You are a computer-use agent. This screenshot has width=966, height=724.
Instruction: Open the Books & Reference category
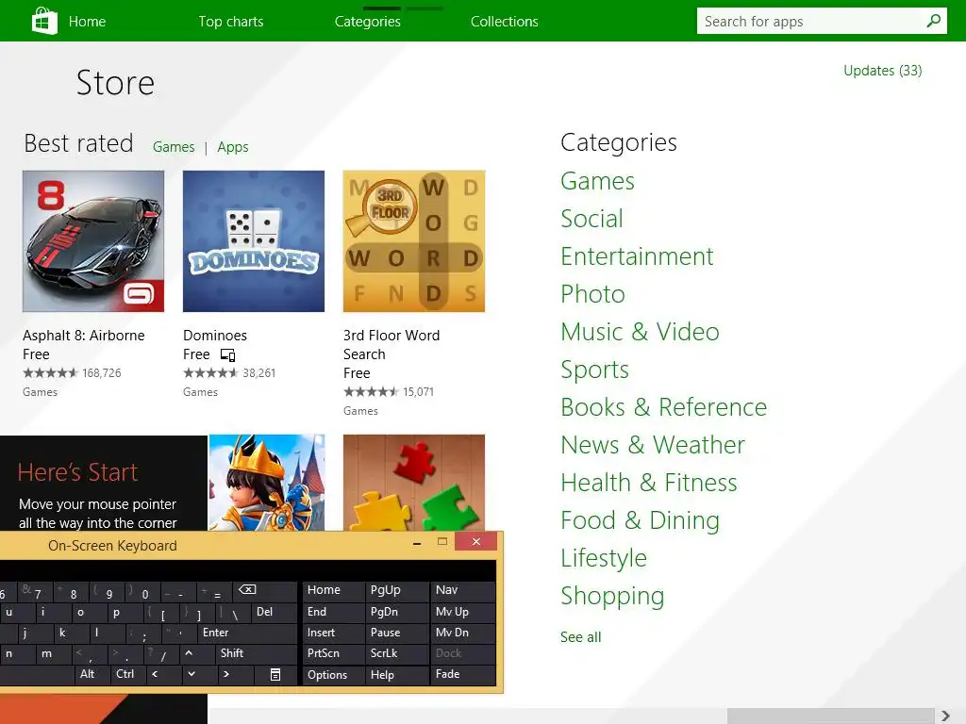[x=664, y=407]
